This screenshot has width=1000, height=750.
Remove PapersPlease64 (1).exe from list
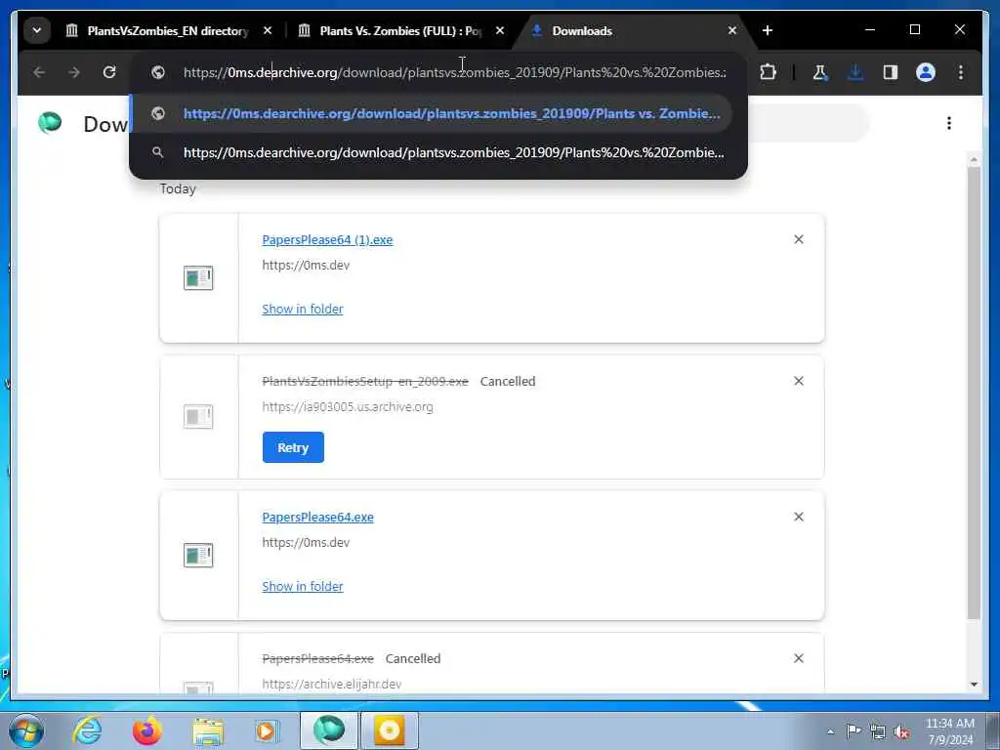(799, 239)
